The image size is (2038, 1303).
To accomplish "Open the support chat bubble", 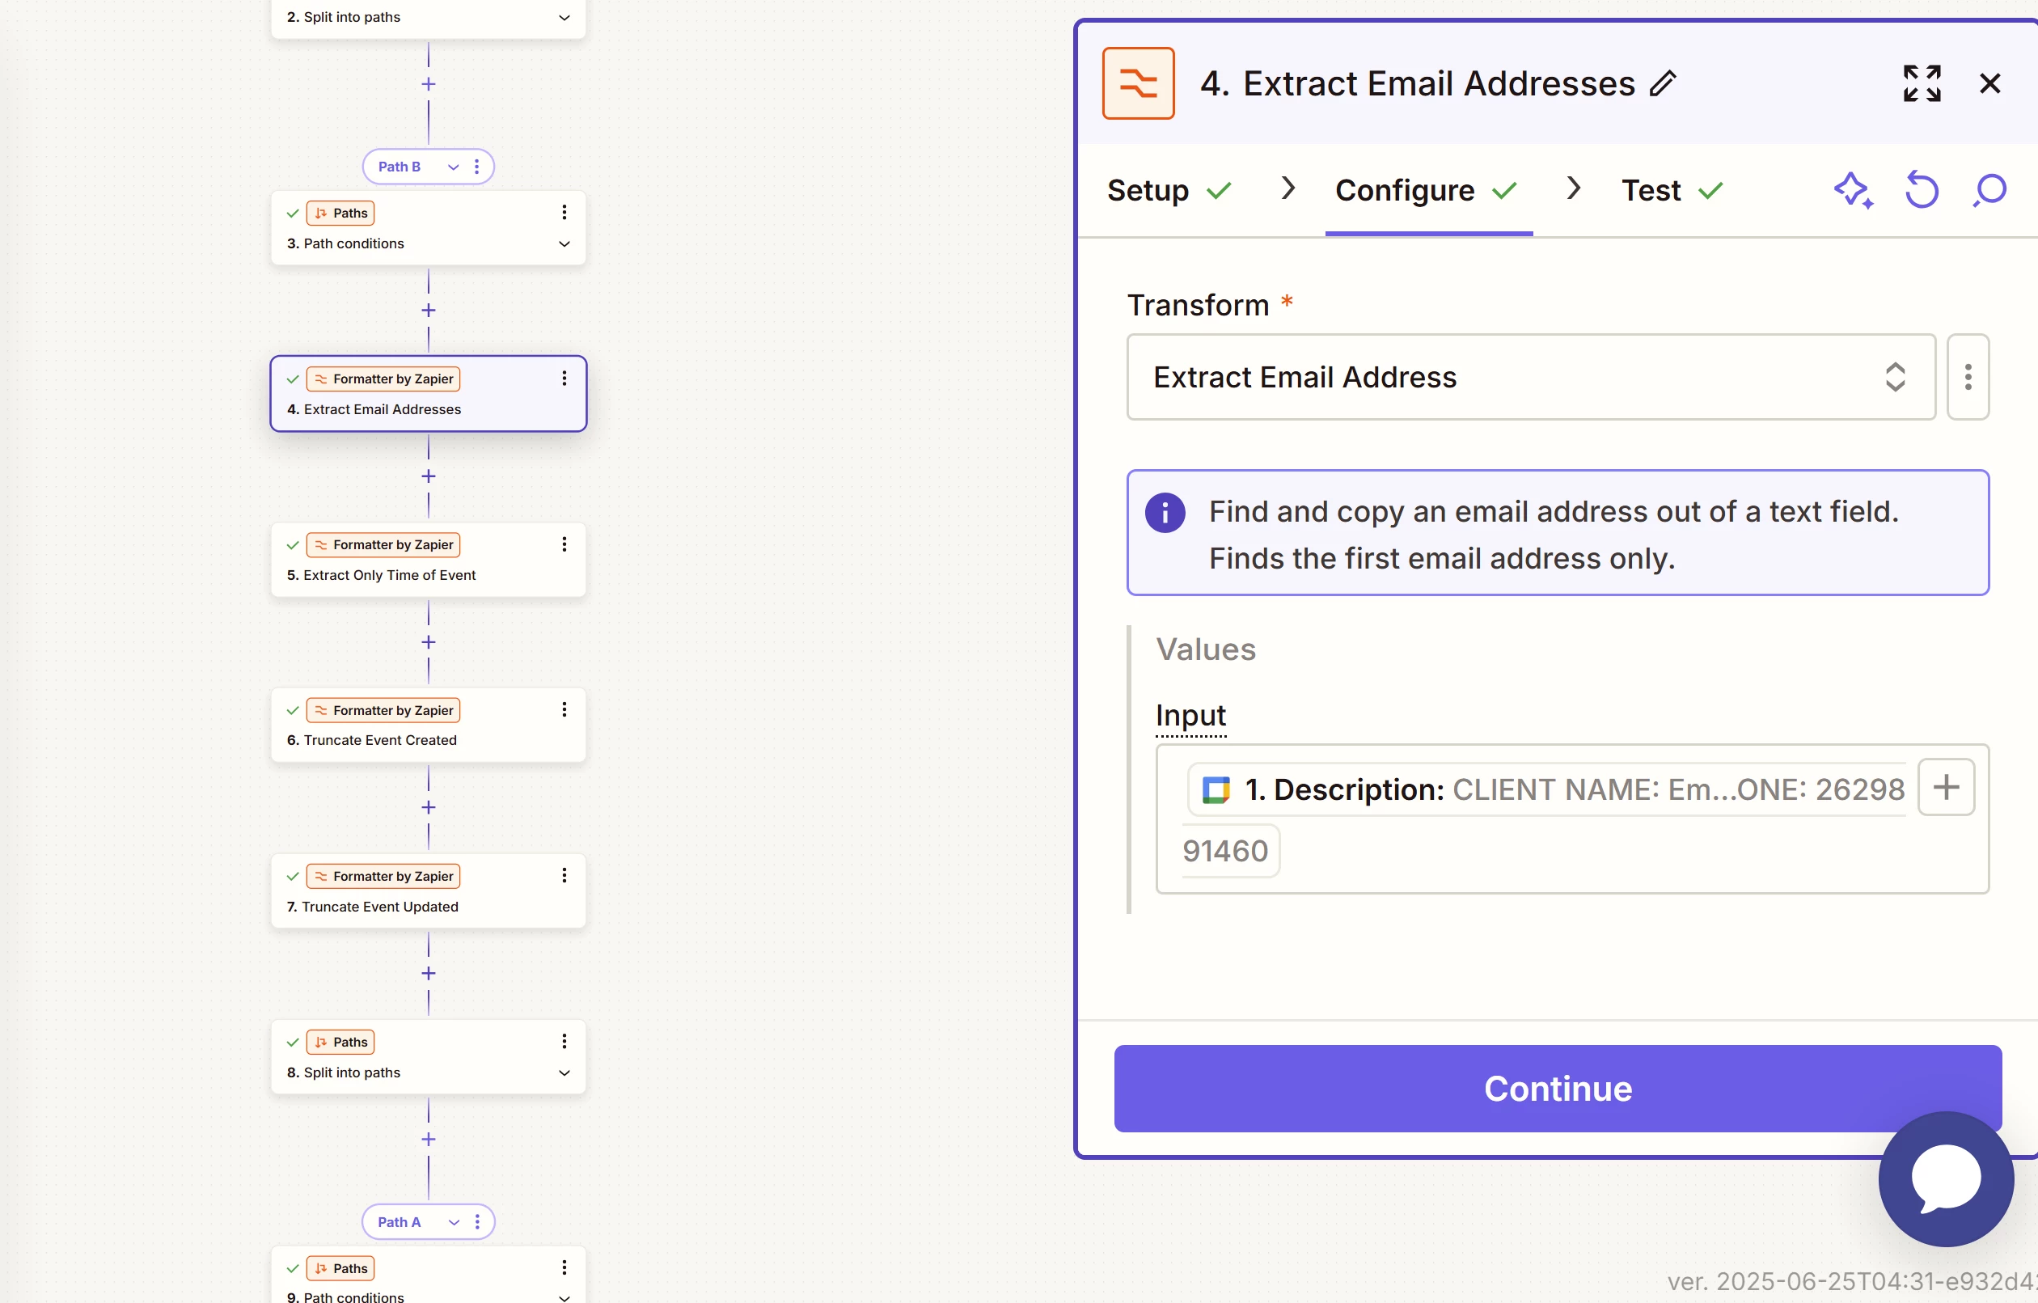I will pyautogui.click(x=1945, y=1178).
